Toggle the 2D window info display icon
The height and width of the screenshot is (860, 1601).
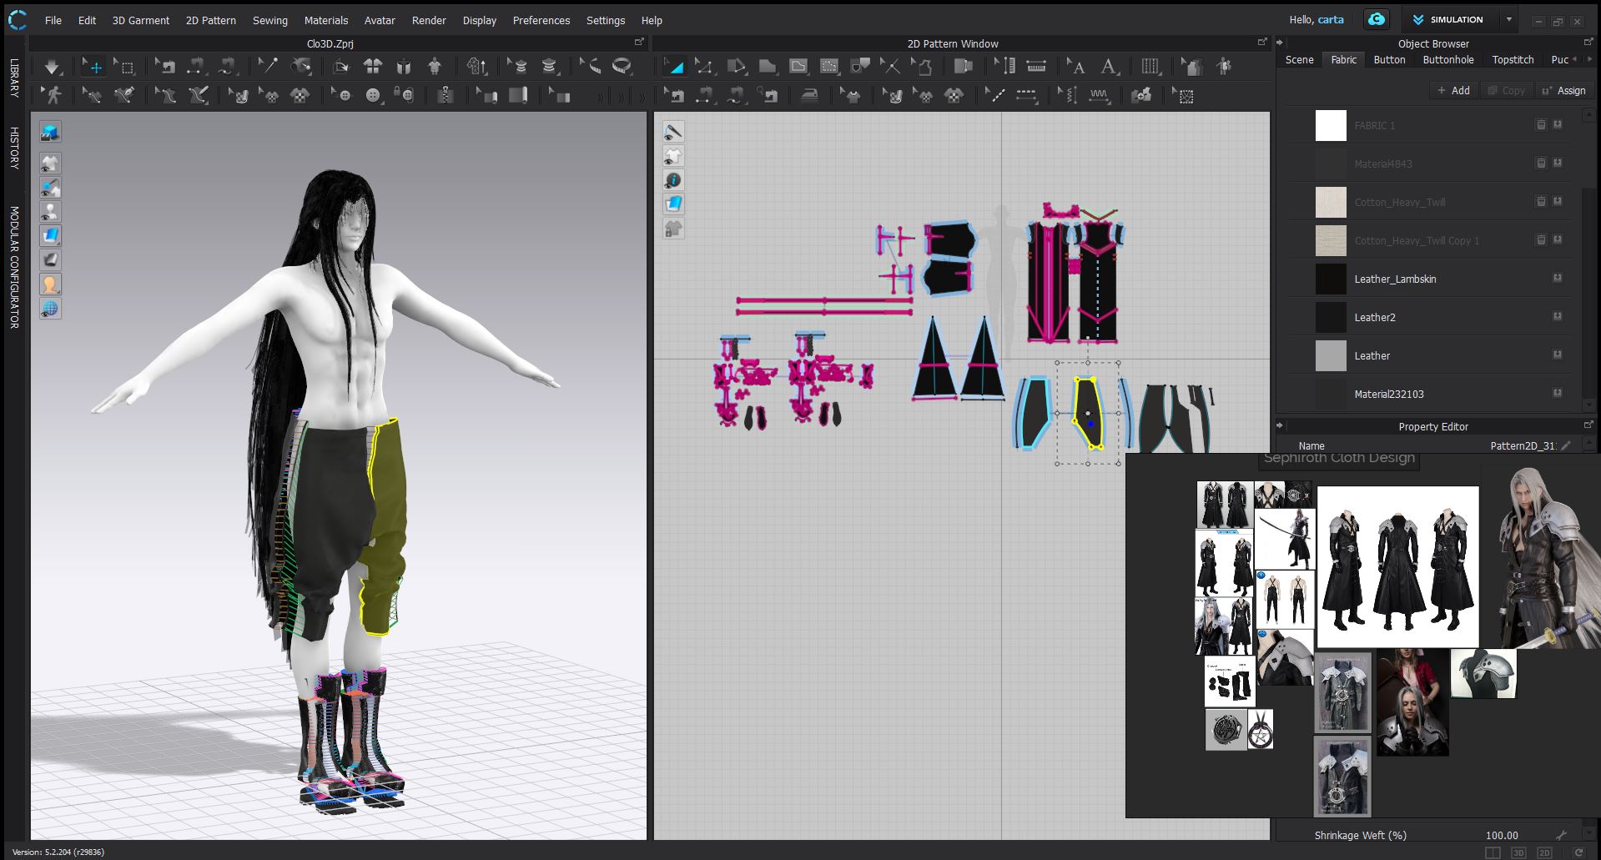673,180
